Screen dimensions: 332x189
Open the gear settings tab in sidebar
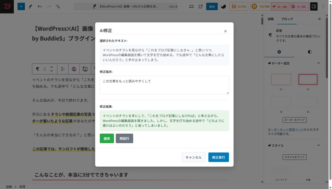pyautogui.click(x=279, y=52)
